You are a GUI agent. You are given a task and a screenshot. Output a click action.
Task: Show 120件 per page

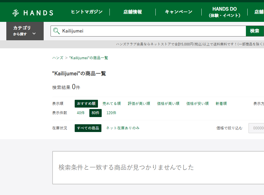111,113
